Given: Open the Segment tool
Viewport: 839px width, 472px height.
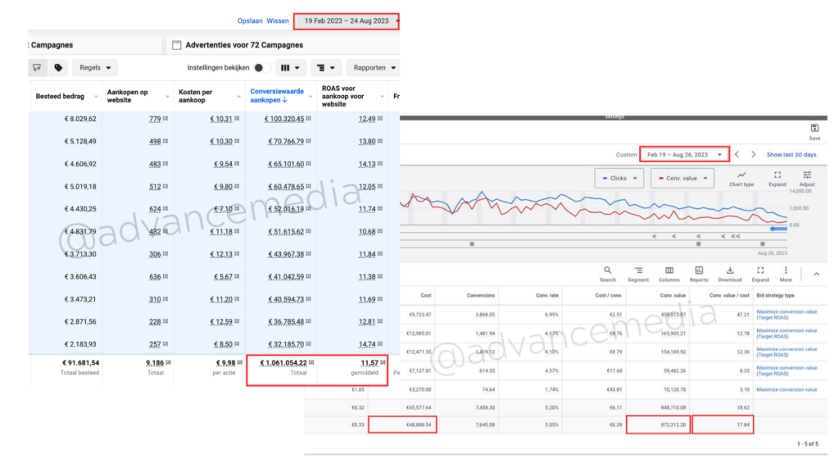Looking at the screenshot, I should pyautogui.click(x=638, y=273).
